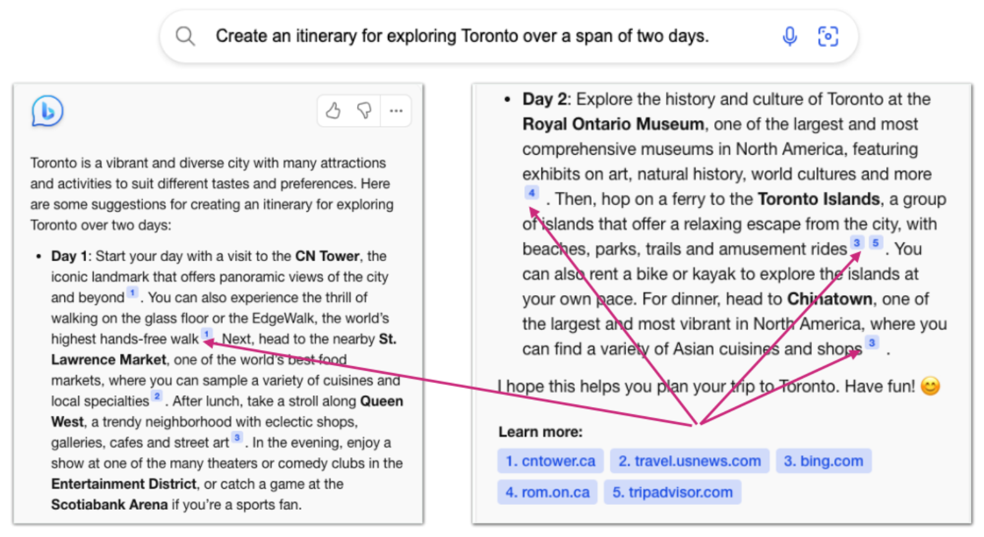
Task: Click the bold 'Entertainment District' text
Action: click(124, 484)
